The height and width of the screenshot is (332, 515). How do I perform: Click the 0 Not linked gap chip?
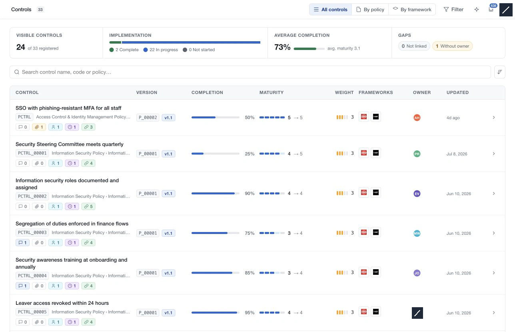(414, 46)
